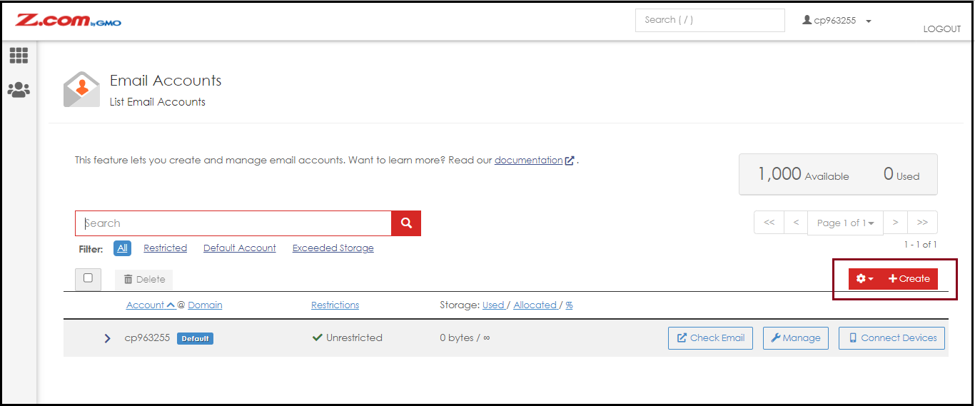This screenshot has width=975, height=406.
Task: Open the gear settings dropdown
Action: [864, 279]
